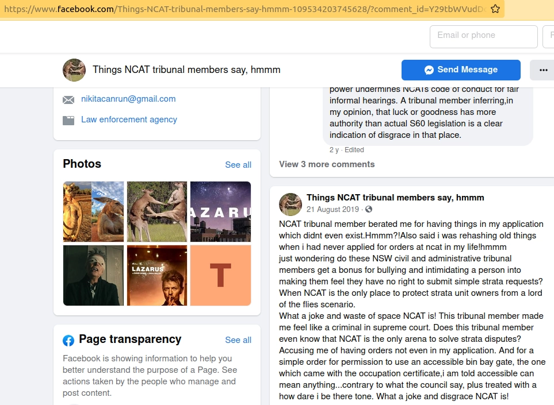Click the Email or phone input field
554x405 pixels.
(484, 37)
